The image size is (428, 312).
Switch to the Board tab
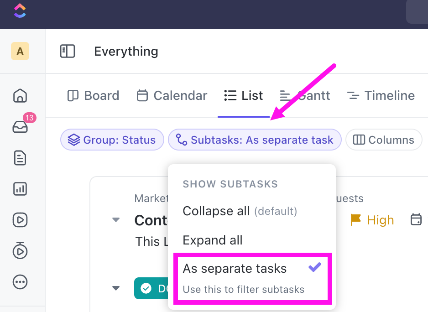93,96
